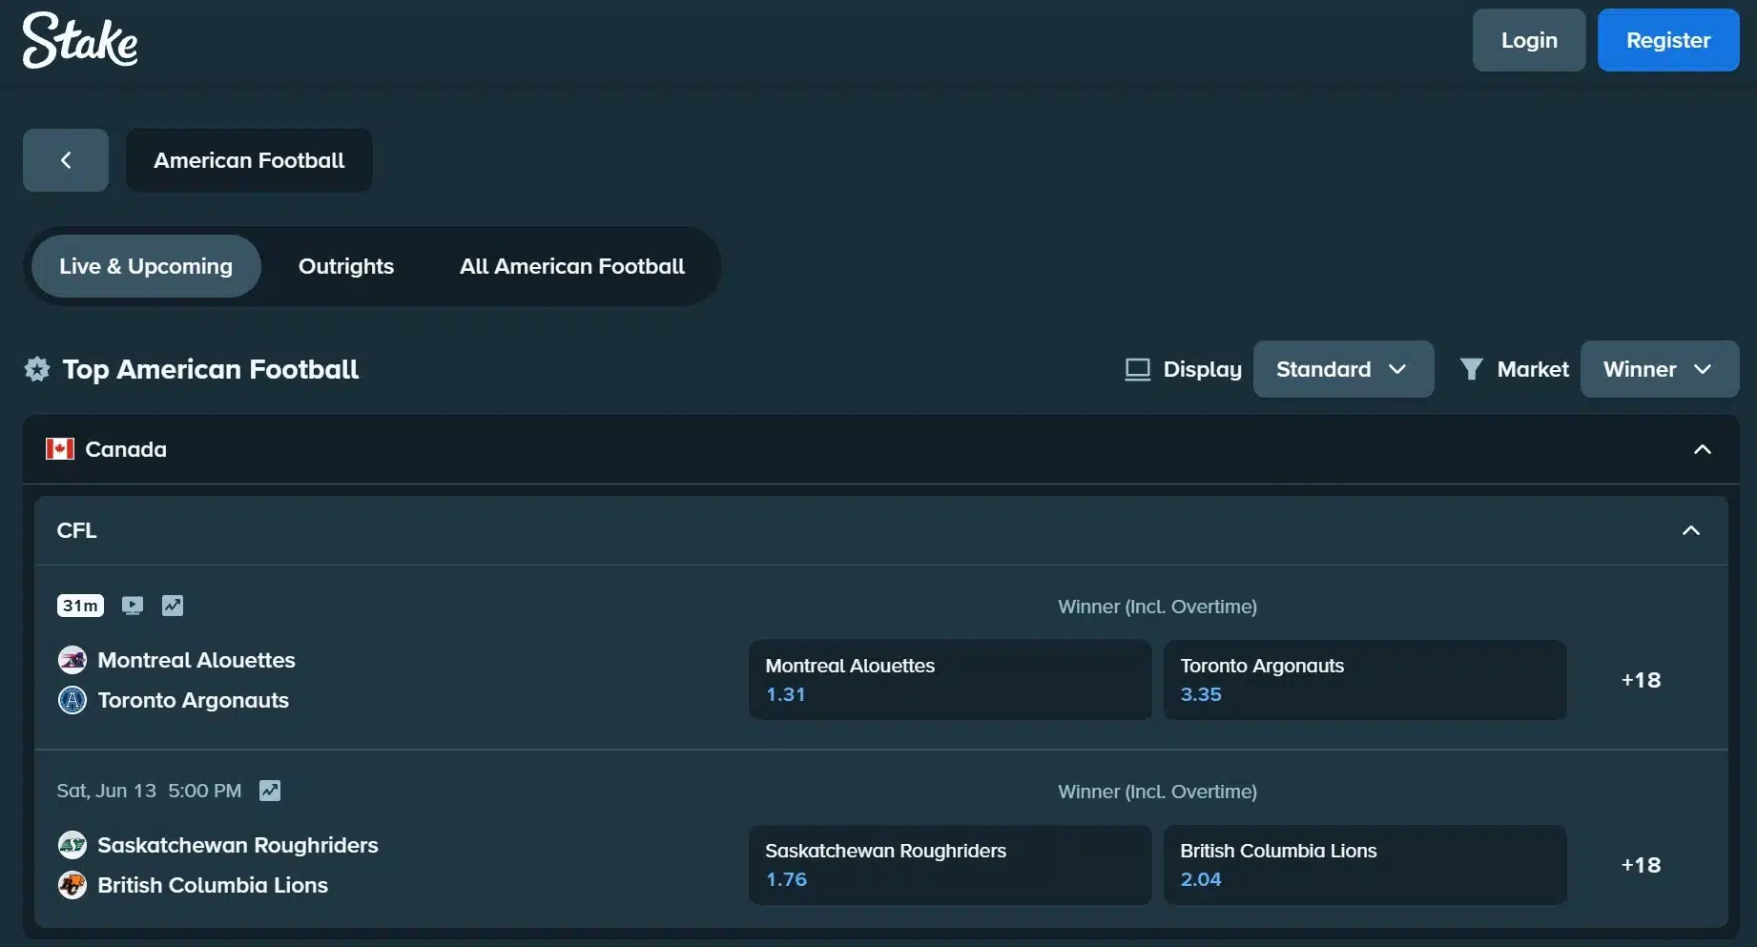The image size is (1757, 947).
Task: Click the 31m live time badge
Action: [x=80, y=606]
